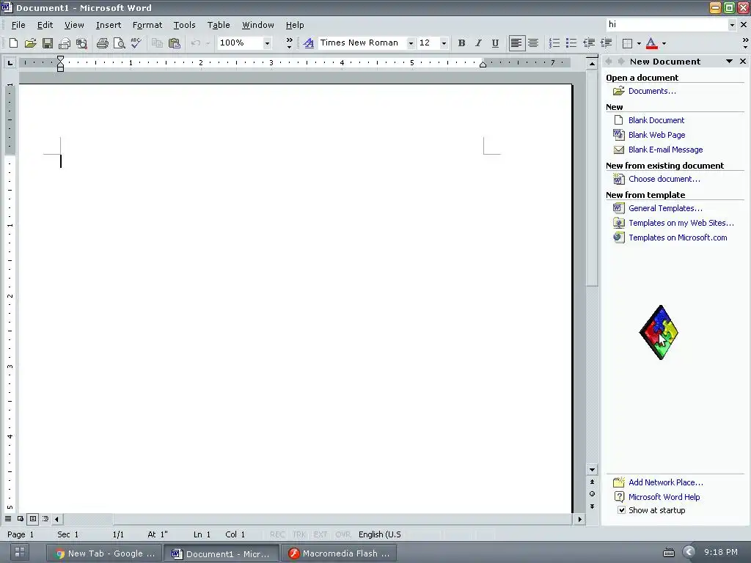Center align text
Image resolution: width=751 pixels, height=563 pixels.
(x=533, y=43)
